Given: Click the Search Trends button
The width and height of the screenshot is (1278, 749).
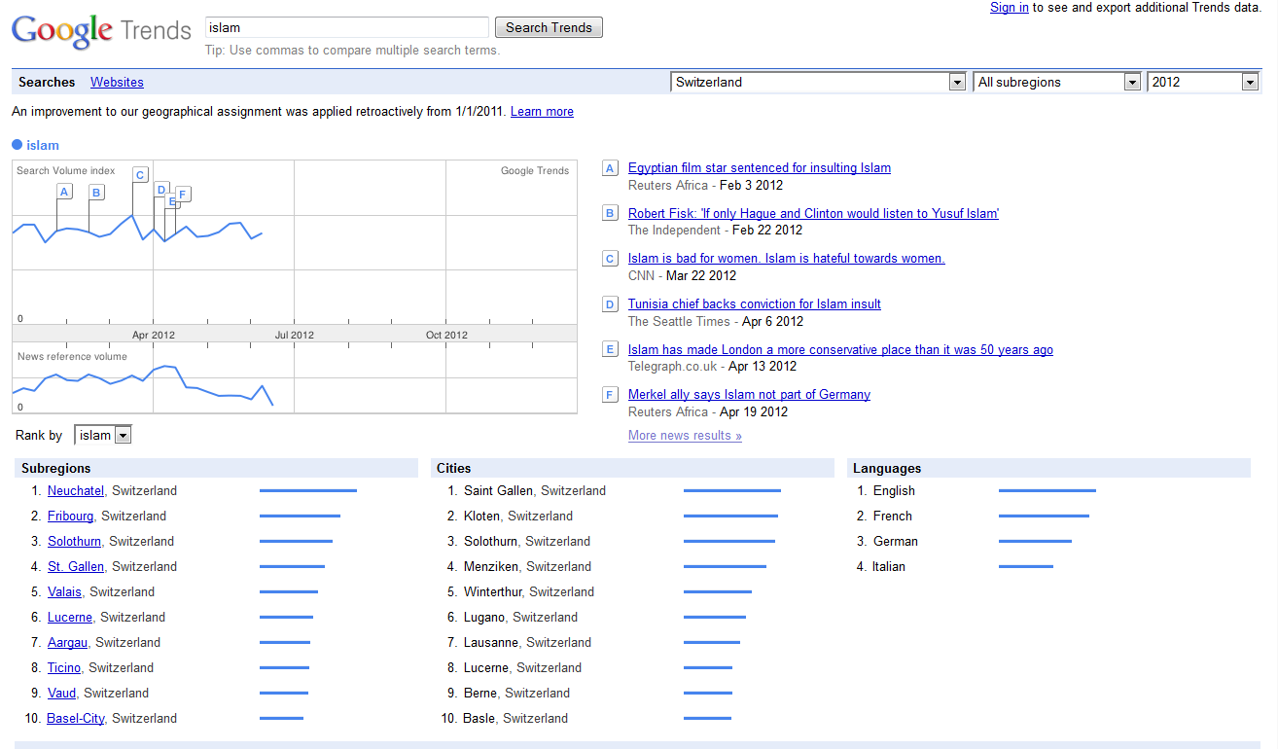Looking at the screenshot, I should tap(549, 27).
